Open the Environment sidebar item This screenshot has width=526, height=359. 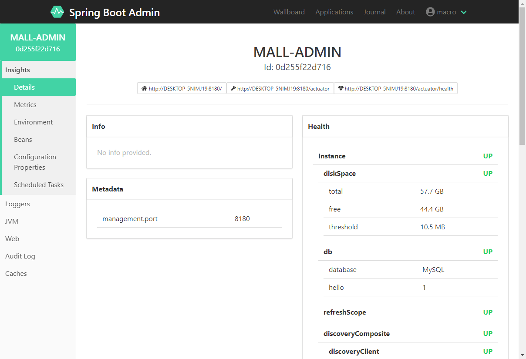[x=34, y=122]
